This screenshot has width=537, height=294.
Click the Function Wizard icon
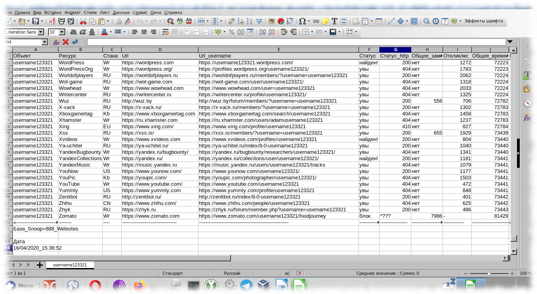pyautogui.click(x=56, y=42)
